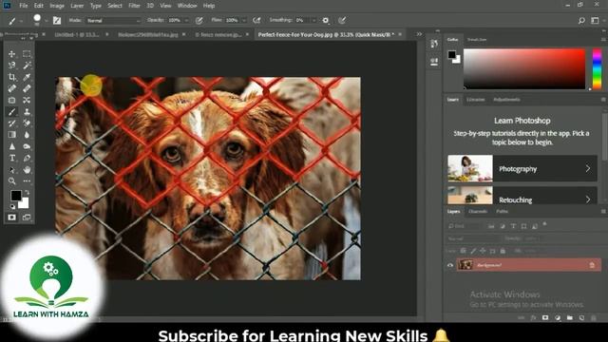Open the Window menu
The width and height of the screenshot is (608, 342).
click(x=187, y=6)
